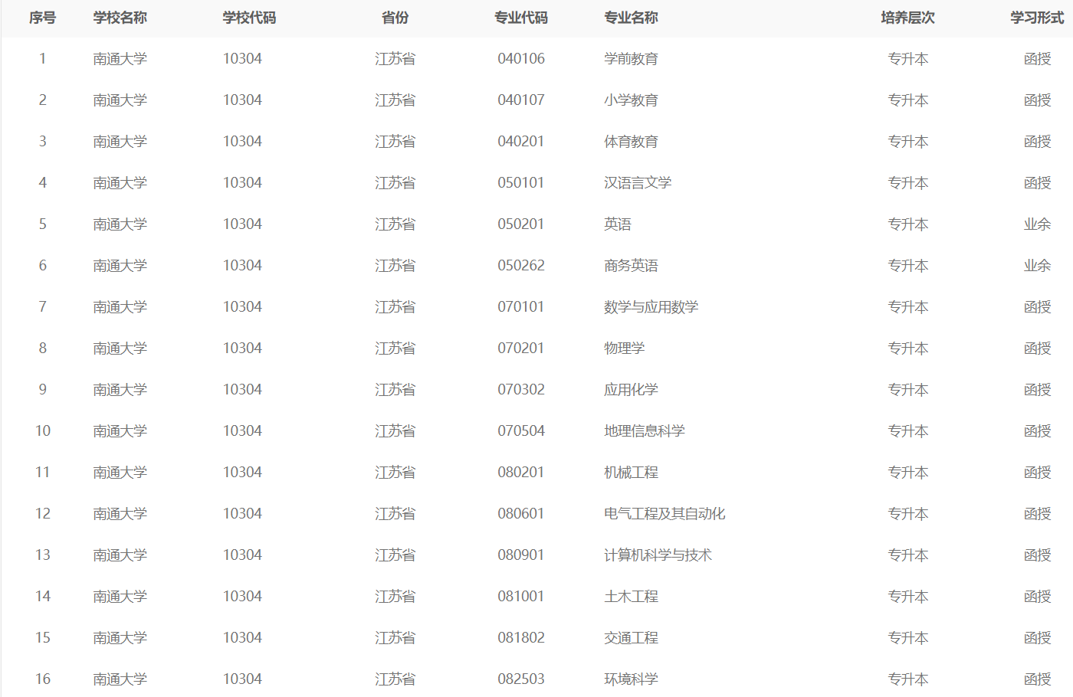Select major code 080601
The height and width of the screenshot is (697, 1073).
(x=521, y=514)
